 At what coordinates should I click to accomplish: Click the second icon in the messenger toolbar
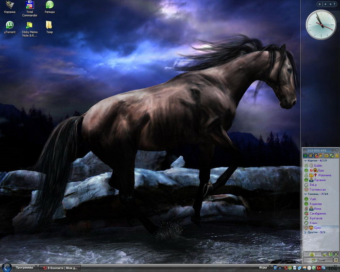310,155
